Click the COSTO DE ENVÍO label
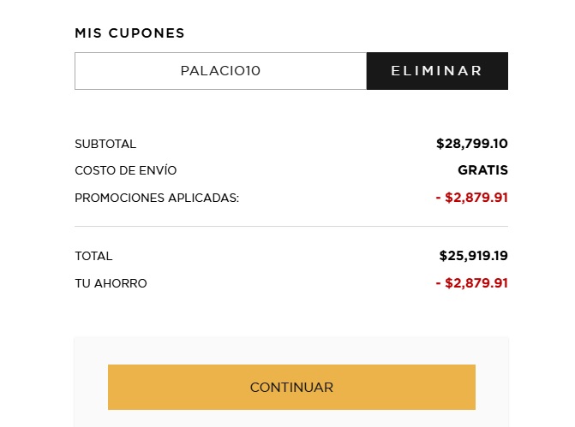 pyautogui.click(x=125, y=170)
